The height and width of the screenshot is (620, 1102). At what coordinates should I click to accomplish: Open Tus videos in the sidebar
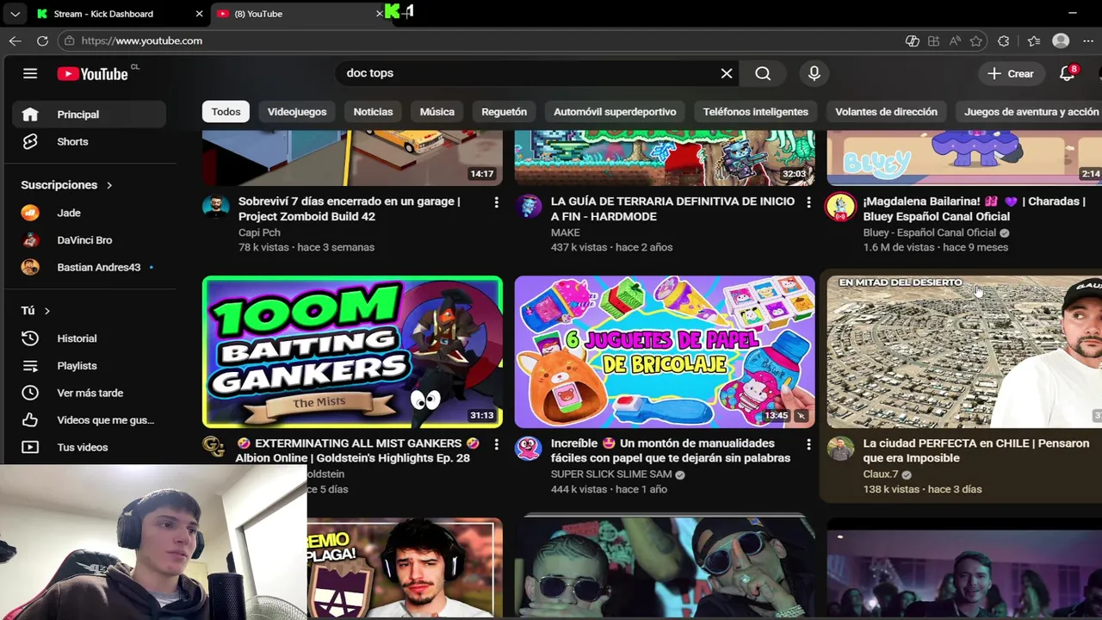(x=89, y=447)
